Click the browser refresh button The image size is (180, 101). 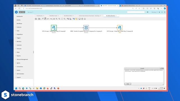click(19, 8)
